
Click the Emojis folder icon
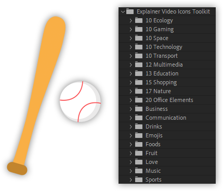click(x=139, y=135)
